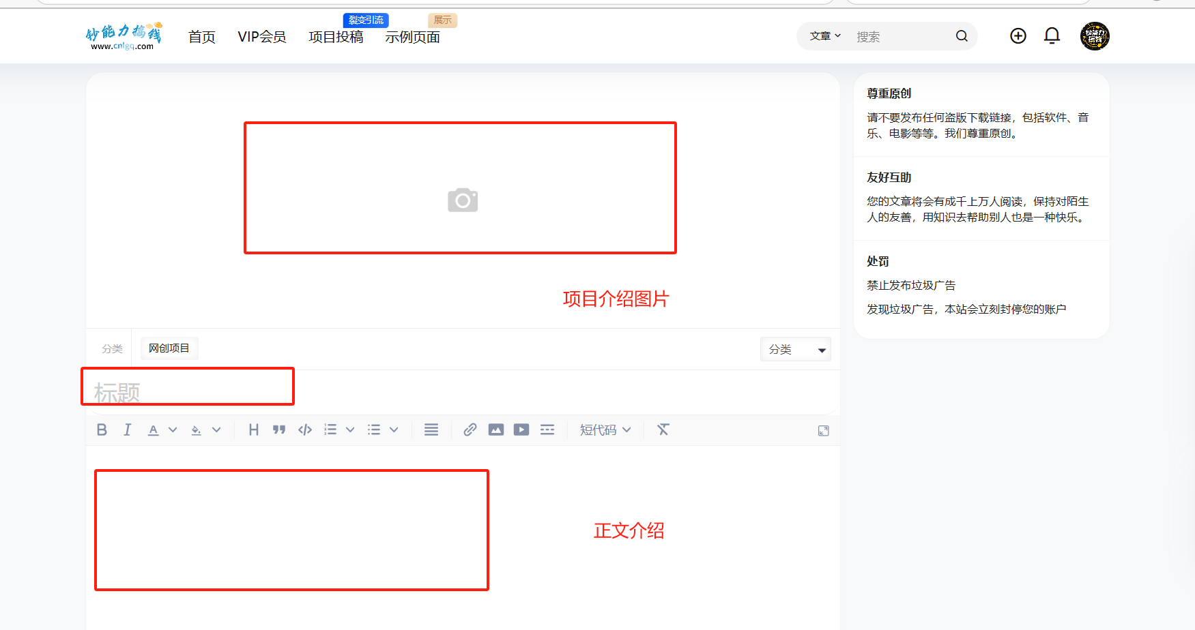Viewport: 1195px width, 630px height.
Task: Open the 分类 category dropdown
Action: tap(795, 349)
